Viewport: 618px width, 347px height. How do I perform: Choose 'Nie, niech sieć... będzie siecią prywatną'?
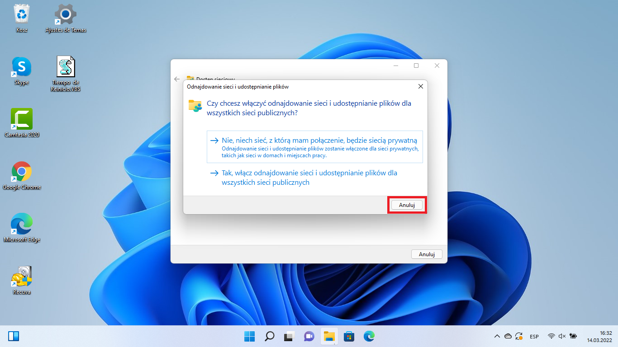pos(315,147)
